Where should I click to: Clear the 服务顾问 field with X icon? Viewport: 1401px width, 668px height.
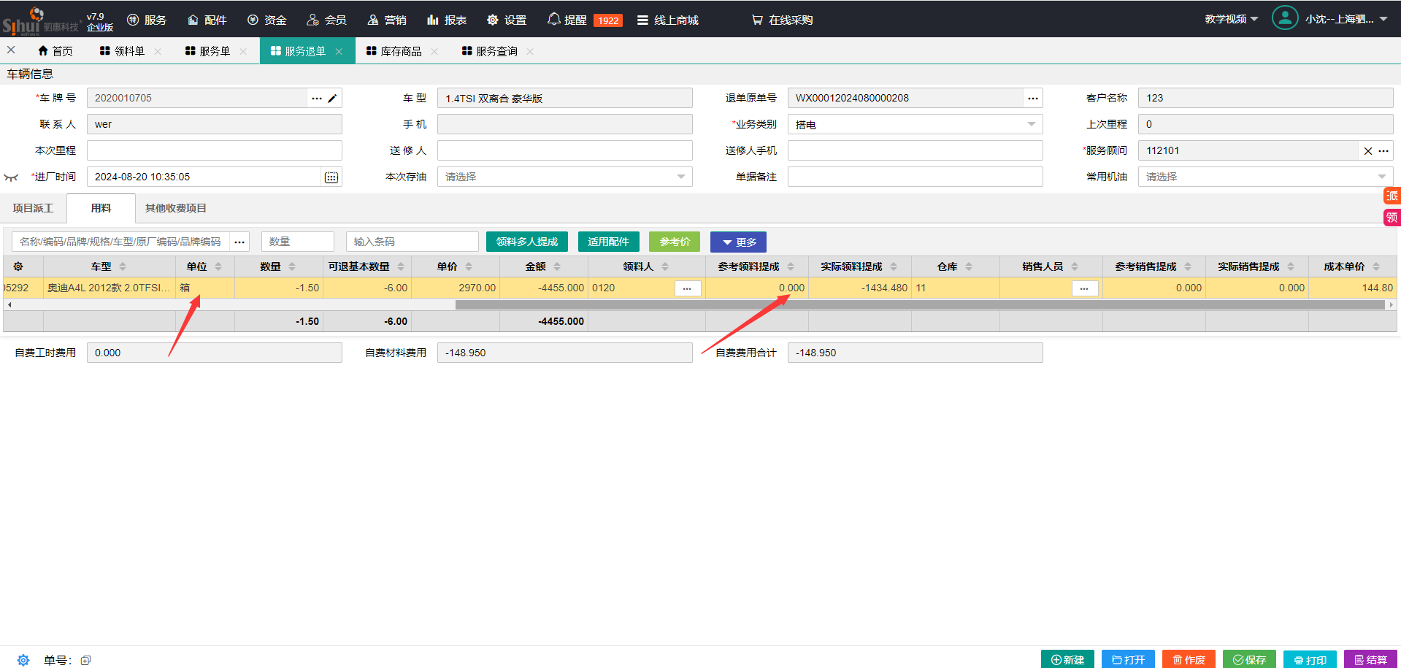point(1367,151)
